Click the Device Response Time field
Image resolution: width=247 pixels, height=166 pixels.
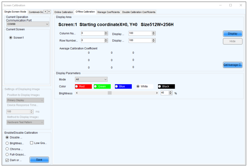pyautogui.click(x=18, y=111)
